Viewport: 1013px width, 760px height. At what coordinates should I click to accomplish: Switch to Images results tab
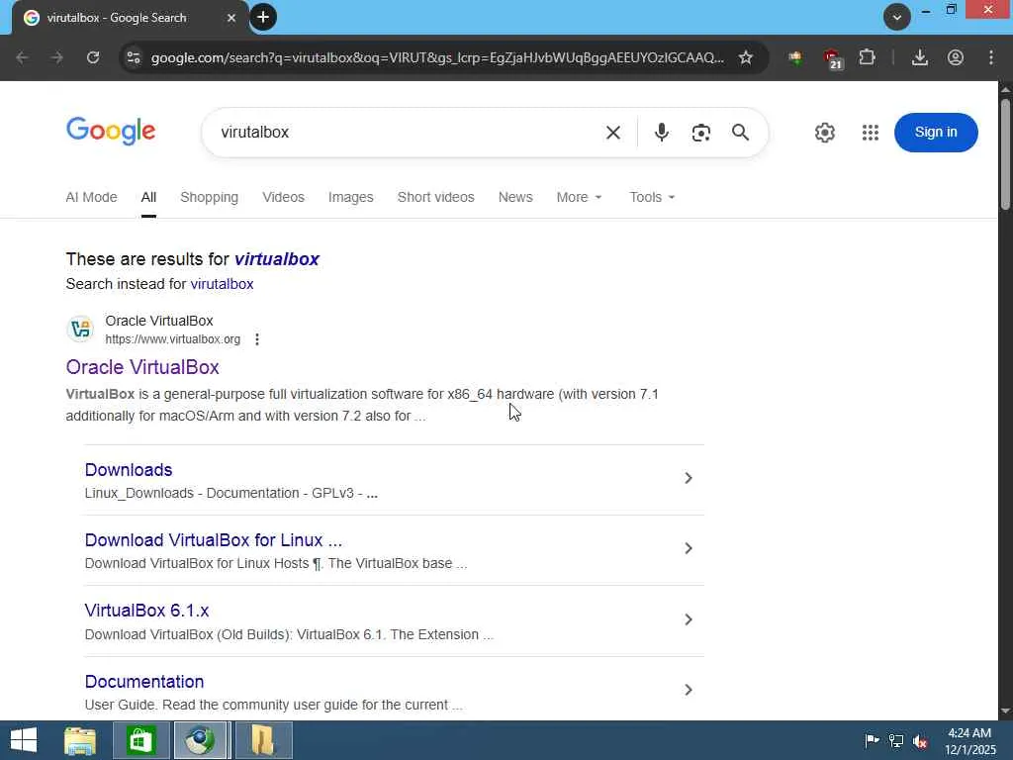point(351,197)
